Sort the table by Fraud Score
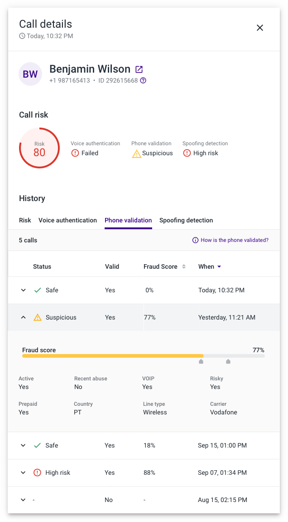 [x=184, y=266]
